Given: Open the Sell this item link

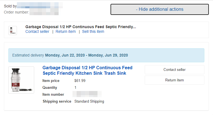Looking at the screenshot, I should (x=93, y=31).
